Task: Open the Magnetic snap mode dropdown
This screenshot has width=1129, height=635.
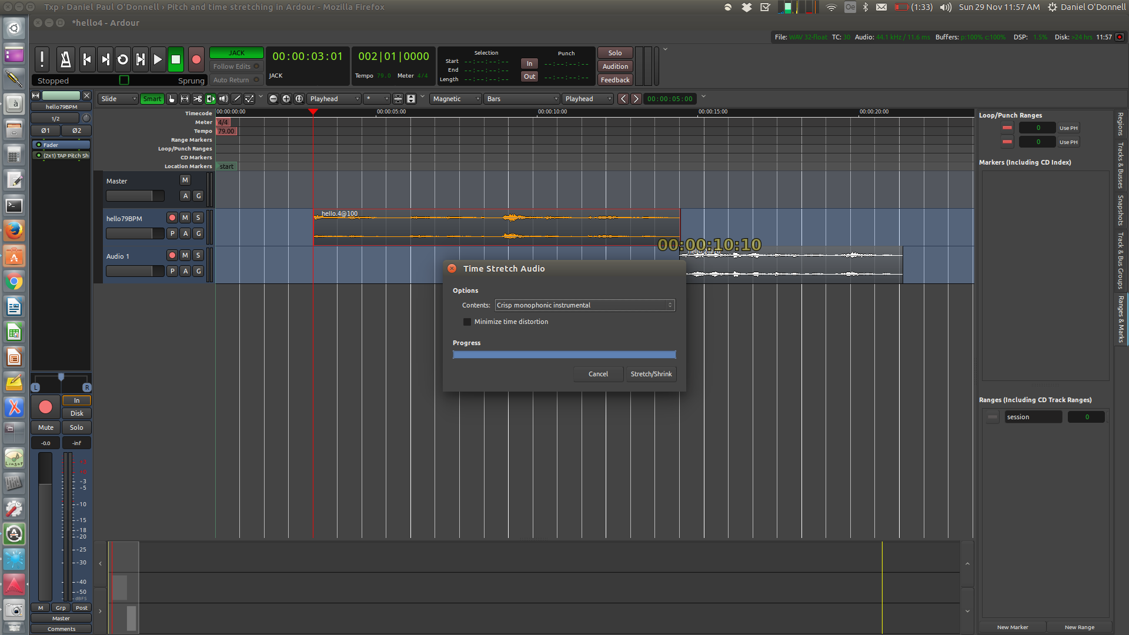Action: coord(456,99)
